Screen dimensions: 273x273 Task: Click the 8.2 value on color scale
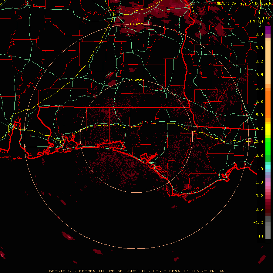click(x=259, y=61)
